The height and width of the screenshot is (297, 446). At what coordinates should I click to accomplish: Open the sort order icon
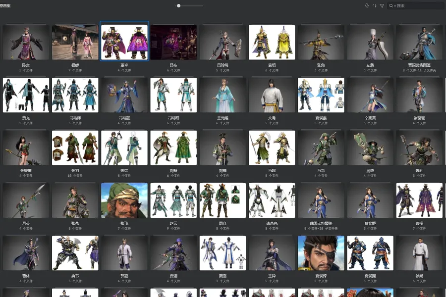(374, 5)
